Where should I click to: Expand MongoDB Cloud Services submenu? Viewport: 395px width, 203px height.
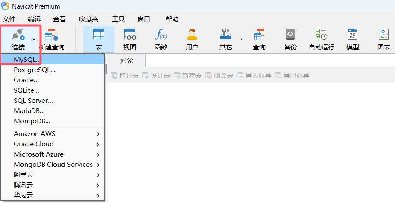click(x=53, y=165)
